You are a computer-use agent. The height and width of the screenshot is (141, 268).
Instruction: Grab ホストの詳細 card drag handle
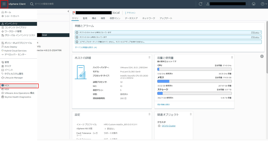click(149, 57)
